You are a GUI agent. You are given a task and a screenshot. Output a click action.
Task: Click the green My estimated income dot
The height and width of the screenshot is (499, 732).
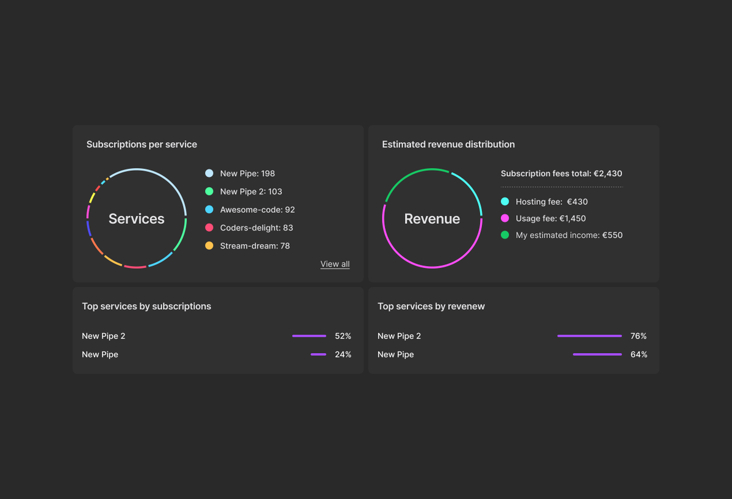tap(504, 235)
